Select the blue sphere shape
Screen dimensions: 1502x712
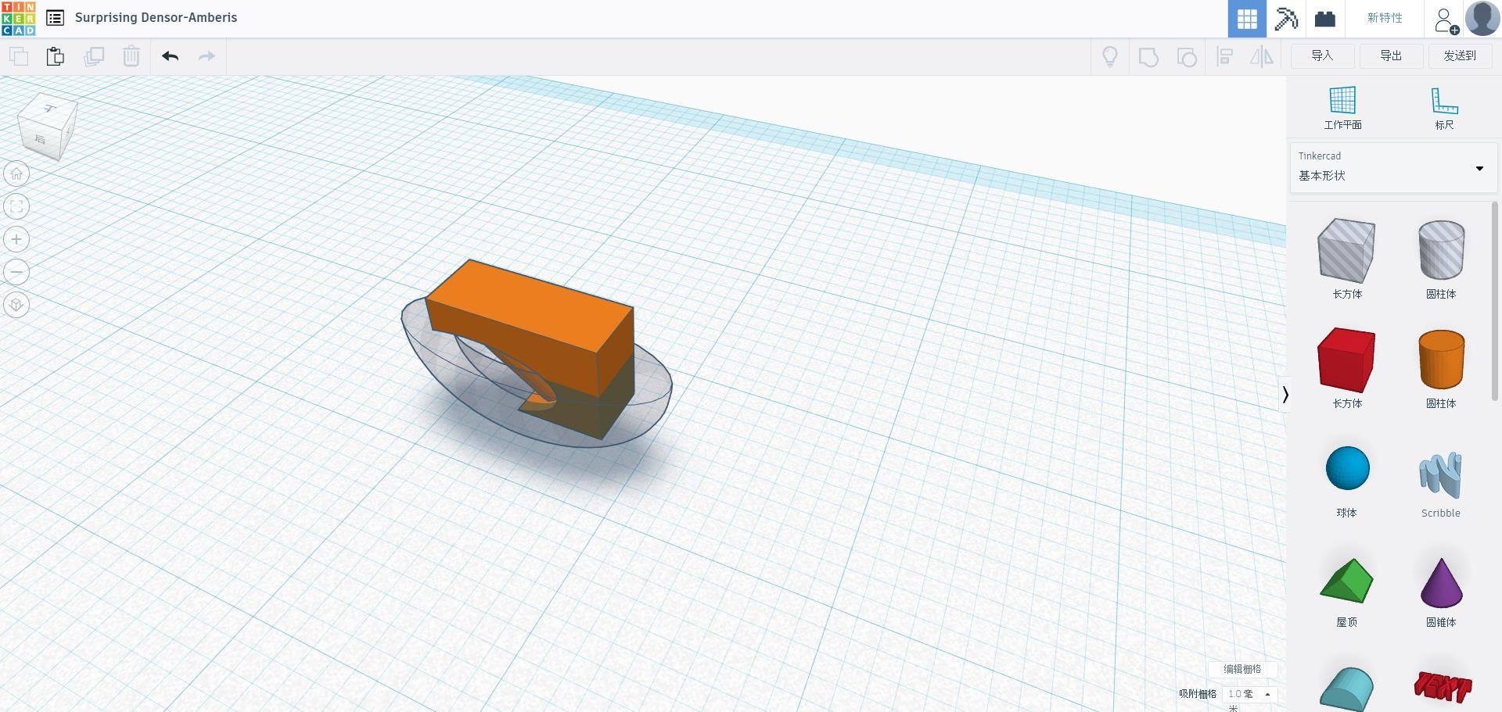tap(1347, 468)
